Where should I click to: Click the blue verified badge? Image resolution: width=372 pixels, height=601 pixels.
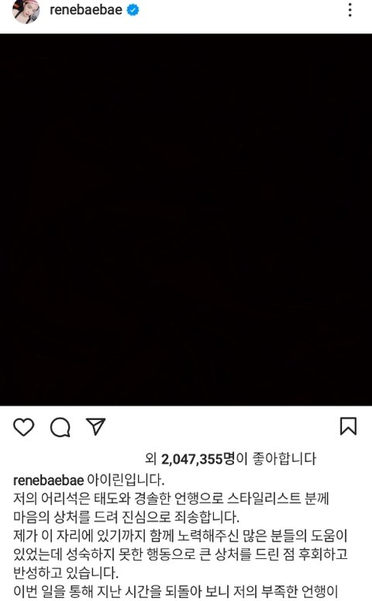tap(133, 10)
